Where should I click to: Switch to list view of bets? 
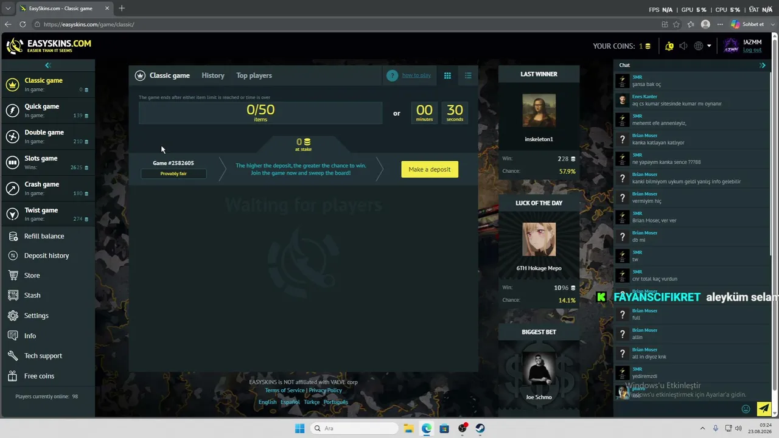click(468, 75)
